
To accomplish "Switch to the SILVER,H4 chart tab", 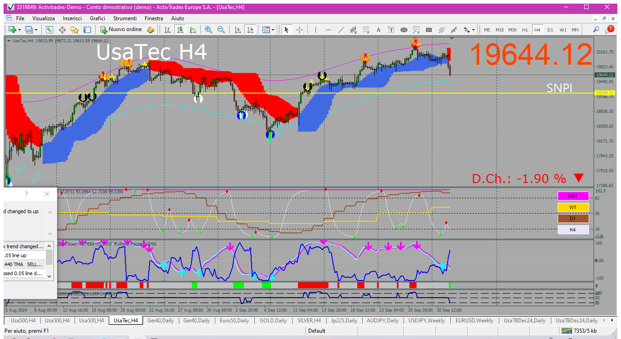I will click(309, 321).
